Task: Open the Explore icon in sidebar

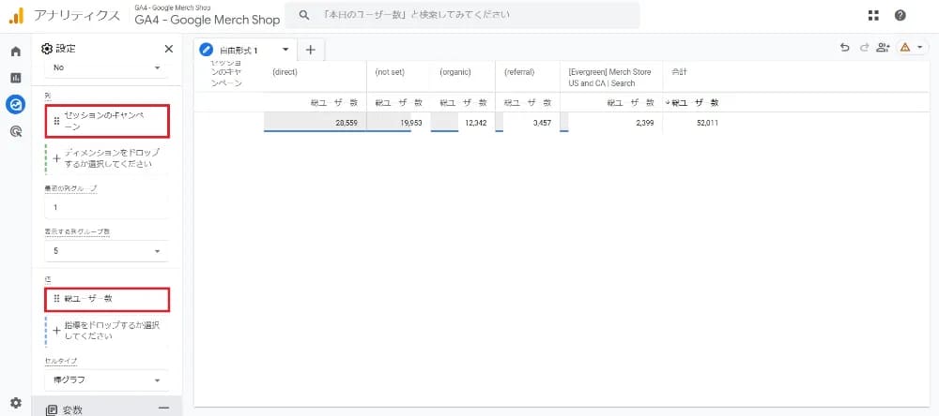Action: click(x=16, y=105)
